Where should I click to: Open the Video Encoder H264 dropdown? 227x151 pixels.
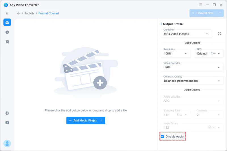click(x=192, y=67)
